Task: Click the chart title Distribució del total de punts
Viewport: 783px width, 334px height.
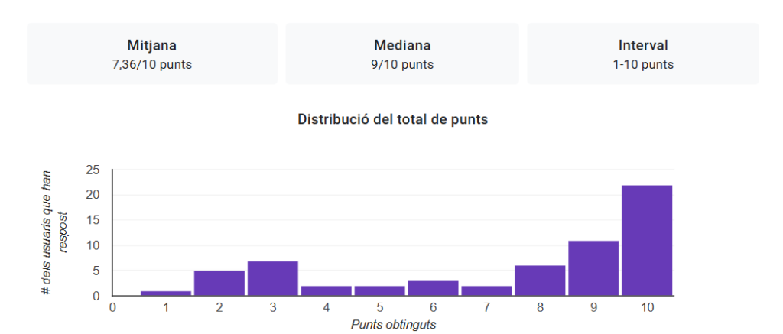Action: (x=392, y=120)
